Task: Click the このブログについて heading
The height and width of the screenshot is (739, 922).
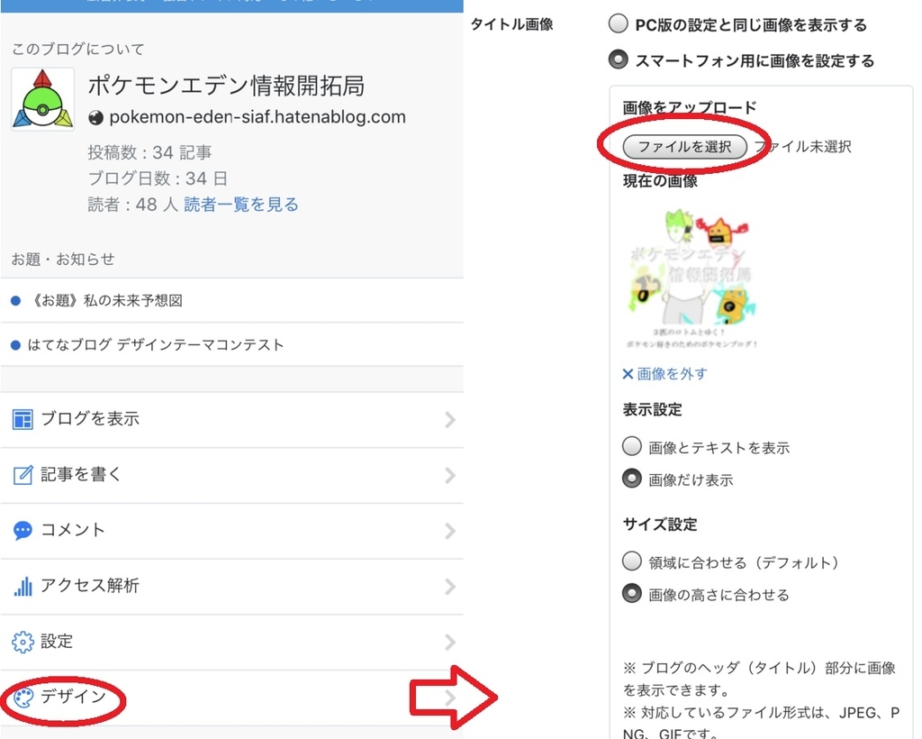Action: 78,49
